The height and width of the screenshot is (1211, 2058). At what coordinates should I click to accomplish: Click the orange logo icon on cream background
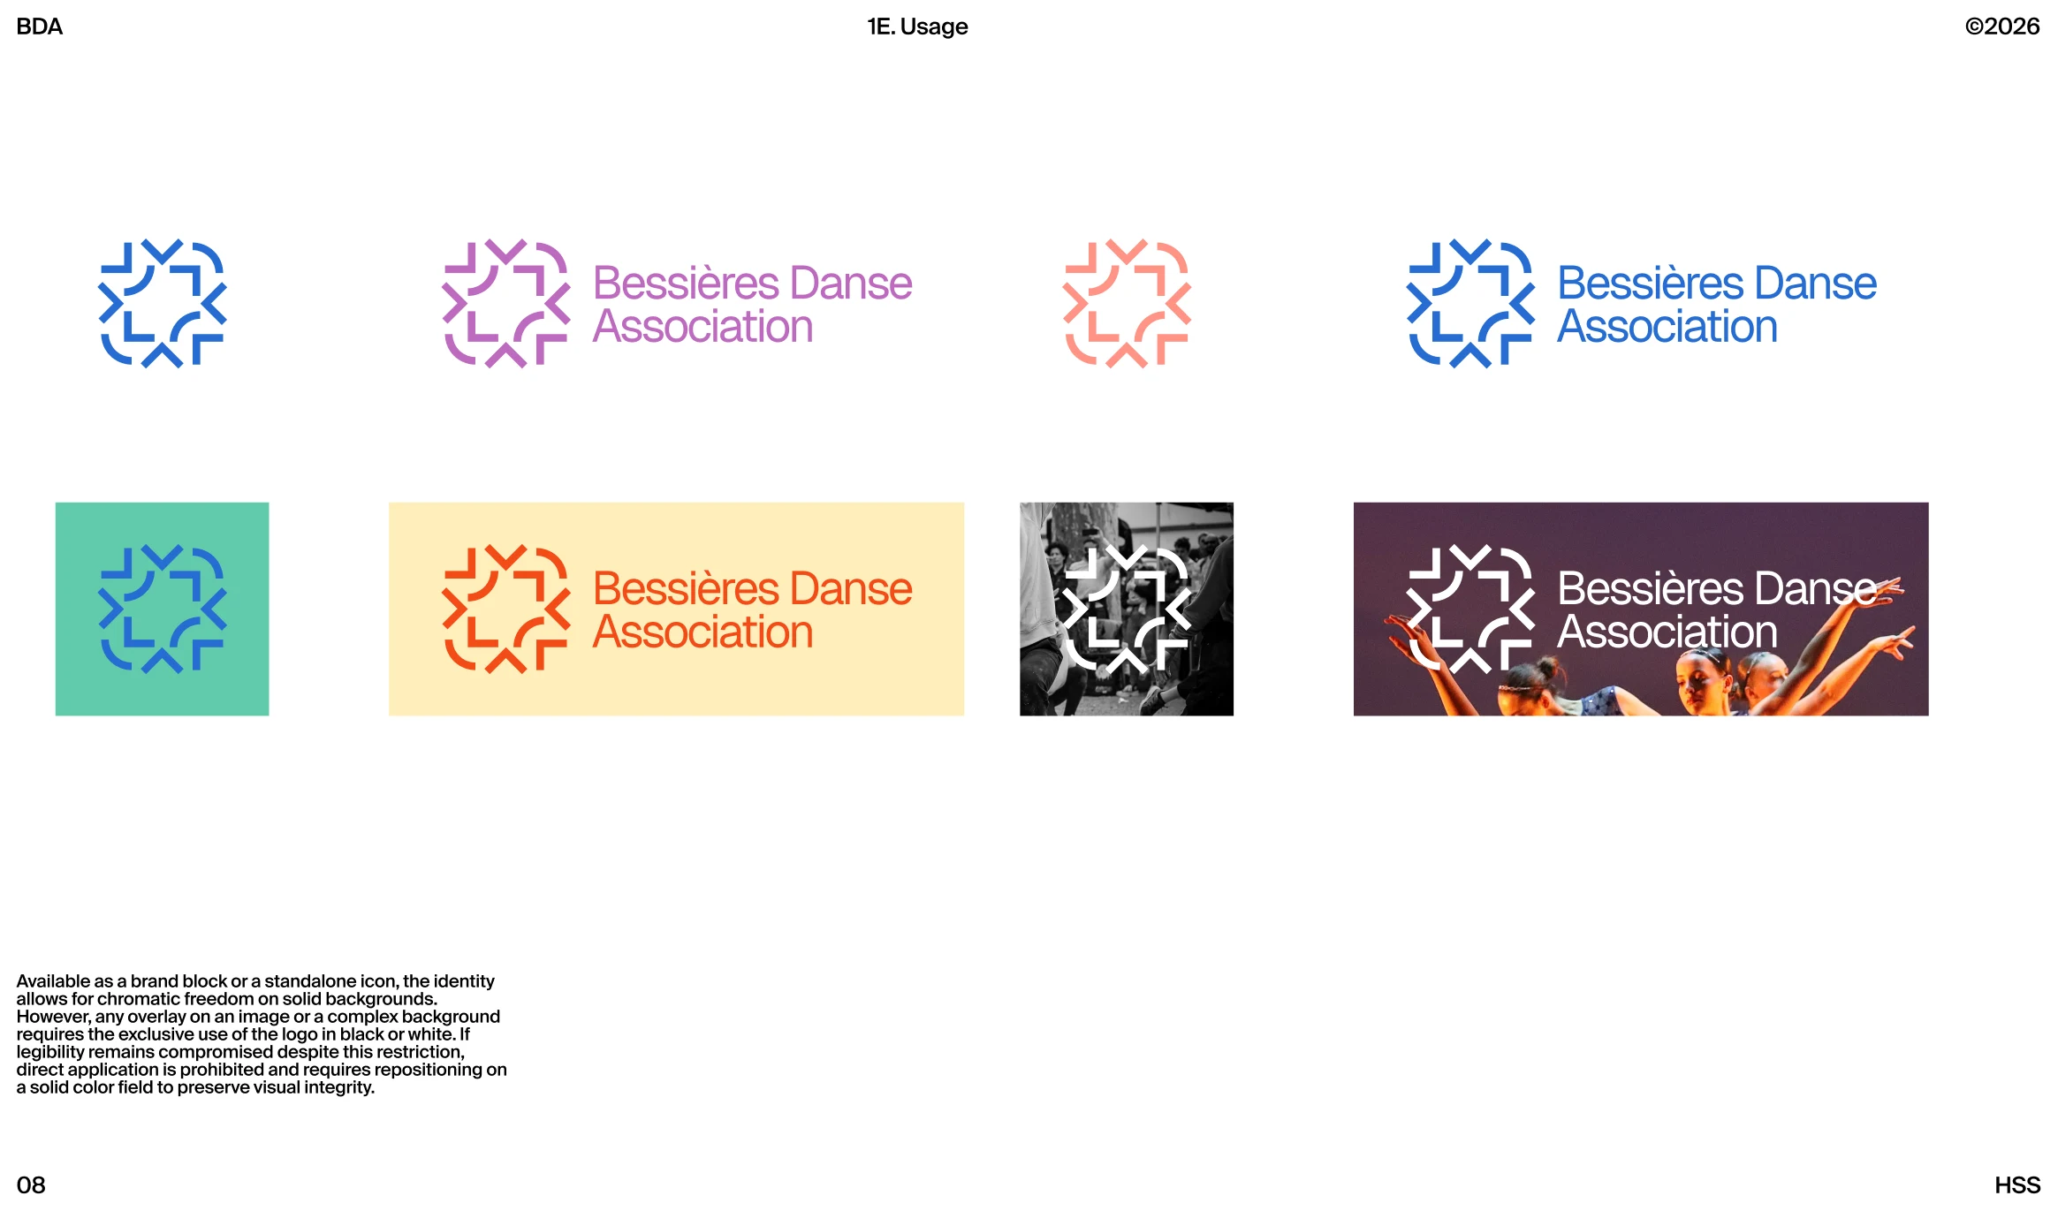(505, 609)
